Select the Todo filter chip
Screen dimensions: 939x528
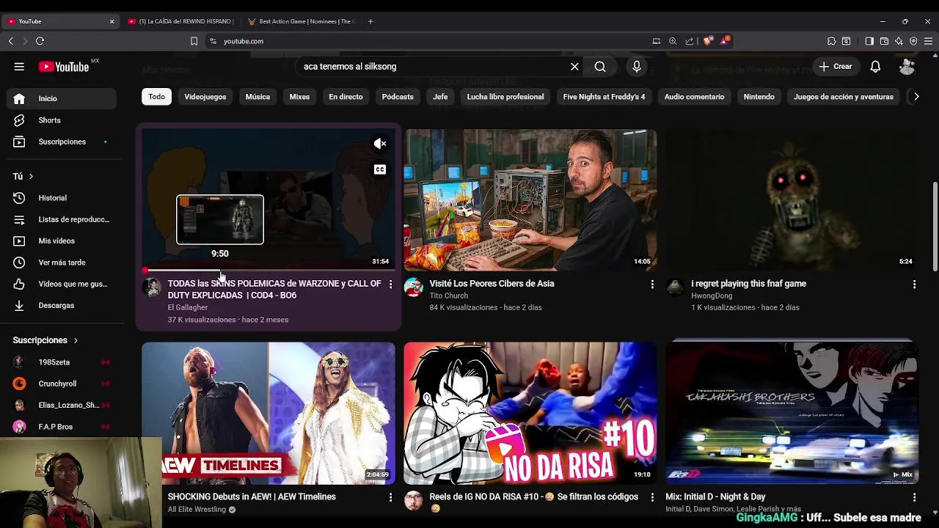tap(157, 97)
